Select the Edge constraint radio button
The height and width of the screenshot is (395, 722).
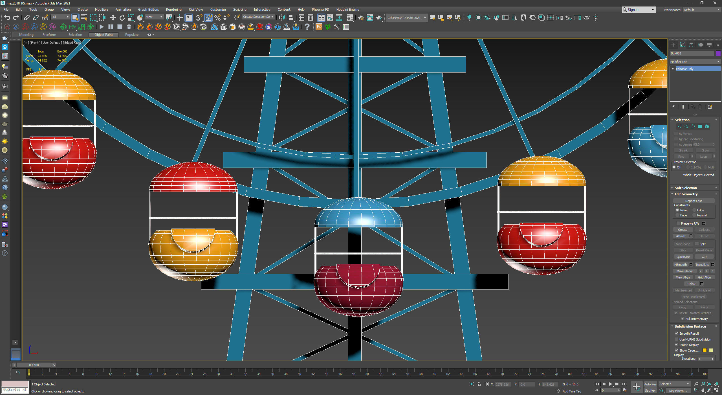pyautogui.click(x=694, y=210)
